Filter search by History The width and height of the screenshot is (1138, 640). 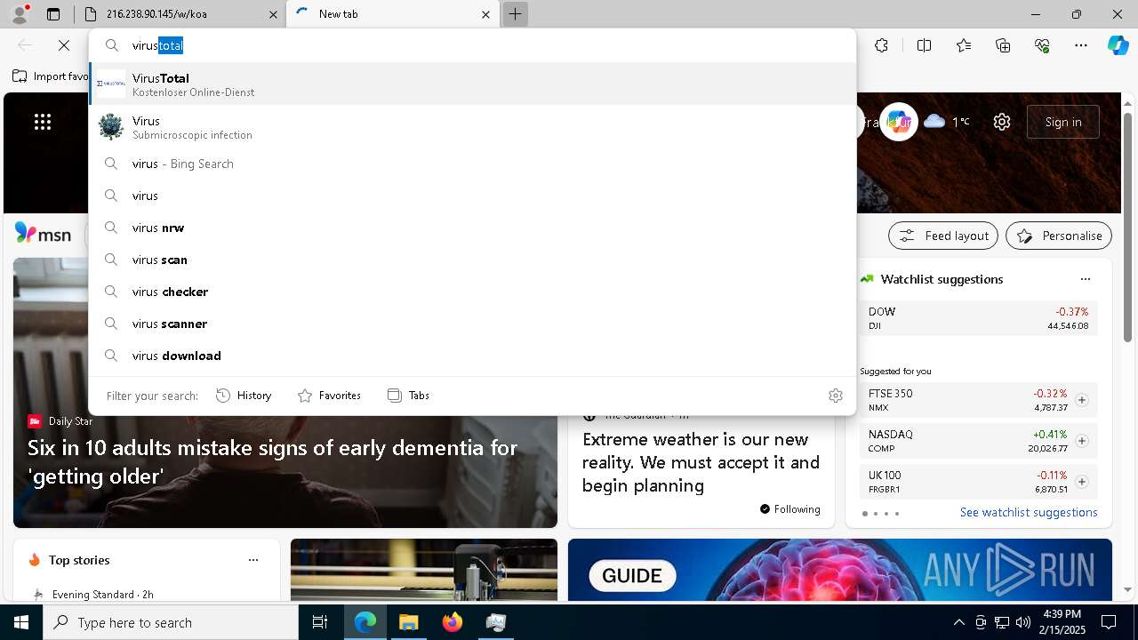point(244,396)
